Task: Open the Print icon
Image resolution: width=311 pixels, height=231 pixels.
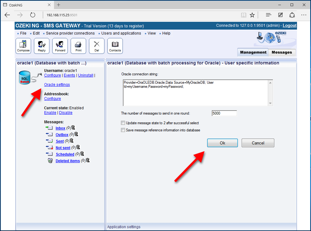Action: pyautogui.click(x=78, y=45)
